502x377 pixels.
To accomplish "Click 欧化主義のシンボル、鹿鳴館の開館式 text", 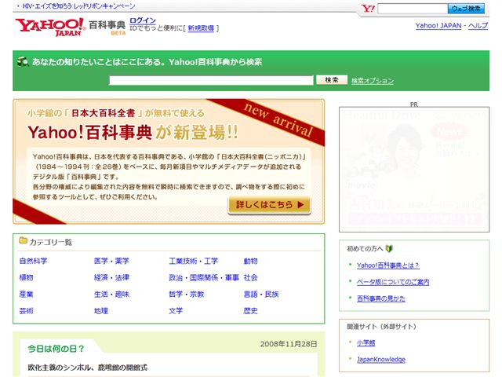I will (x=87, y=368).
